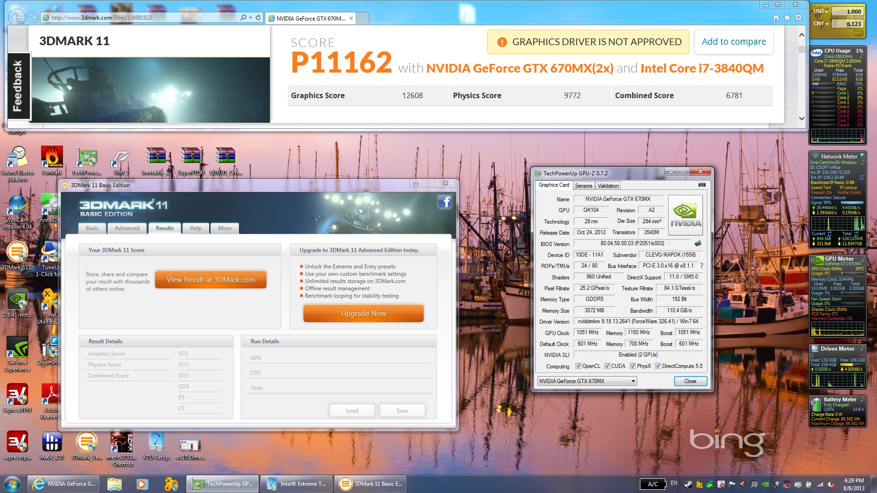
Task: Close the NVIDIA GeForce GTX 670M browser tab
Action: click(x=351, y=18)
